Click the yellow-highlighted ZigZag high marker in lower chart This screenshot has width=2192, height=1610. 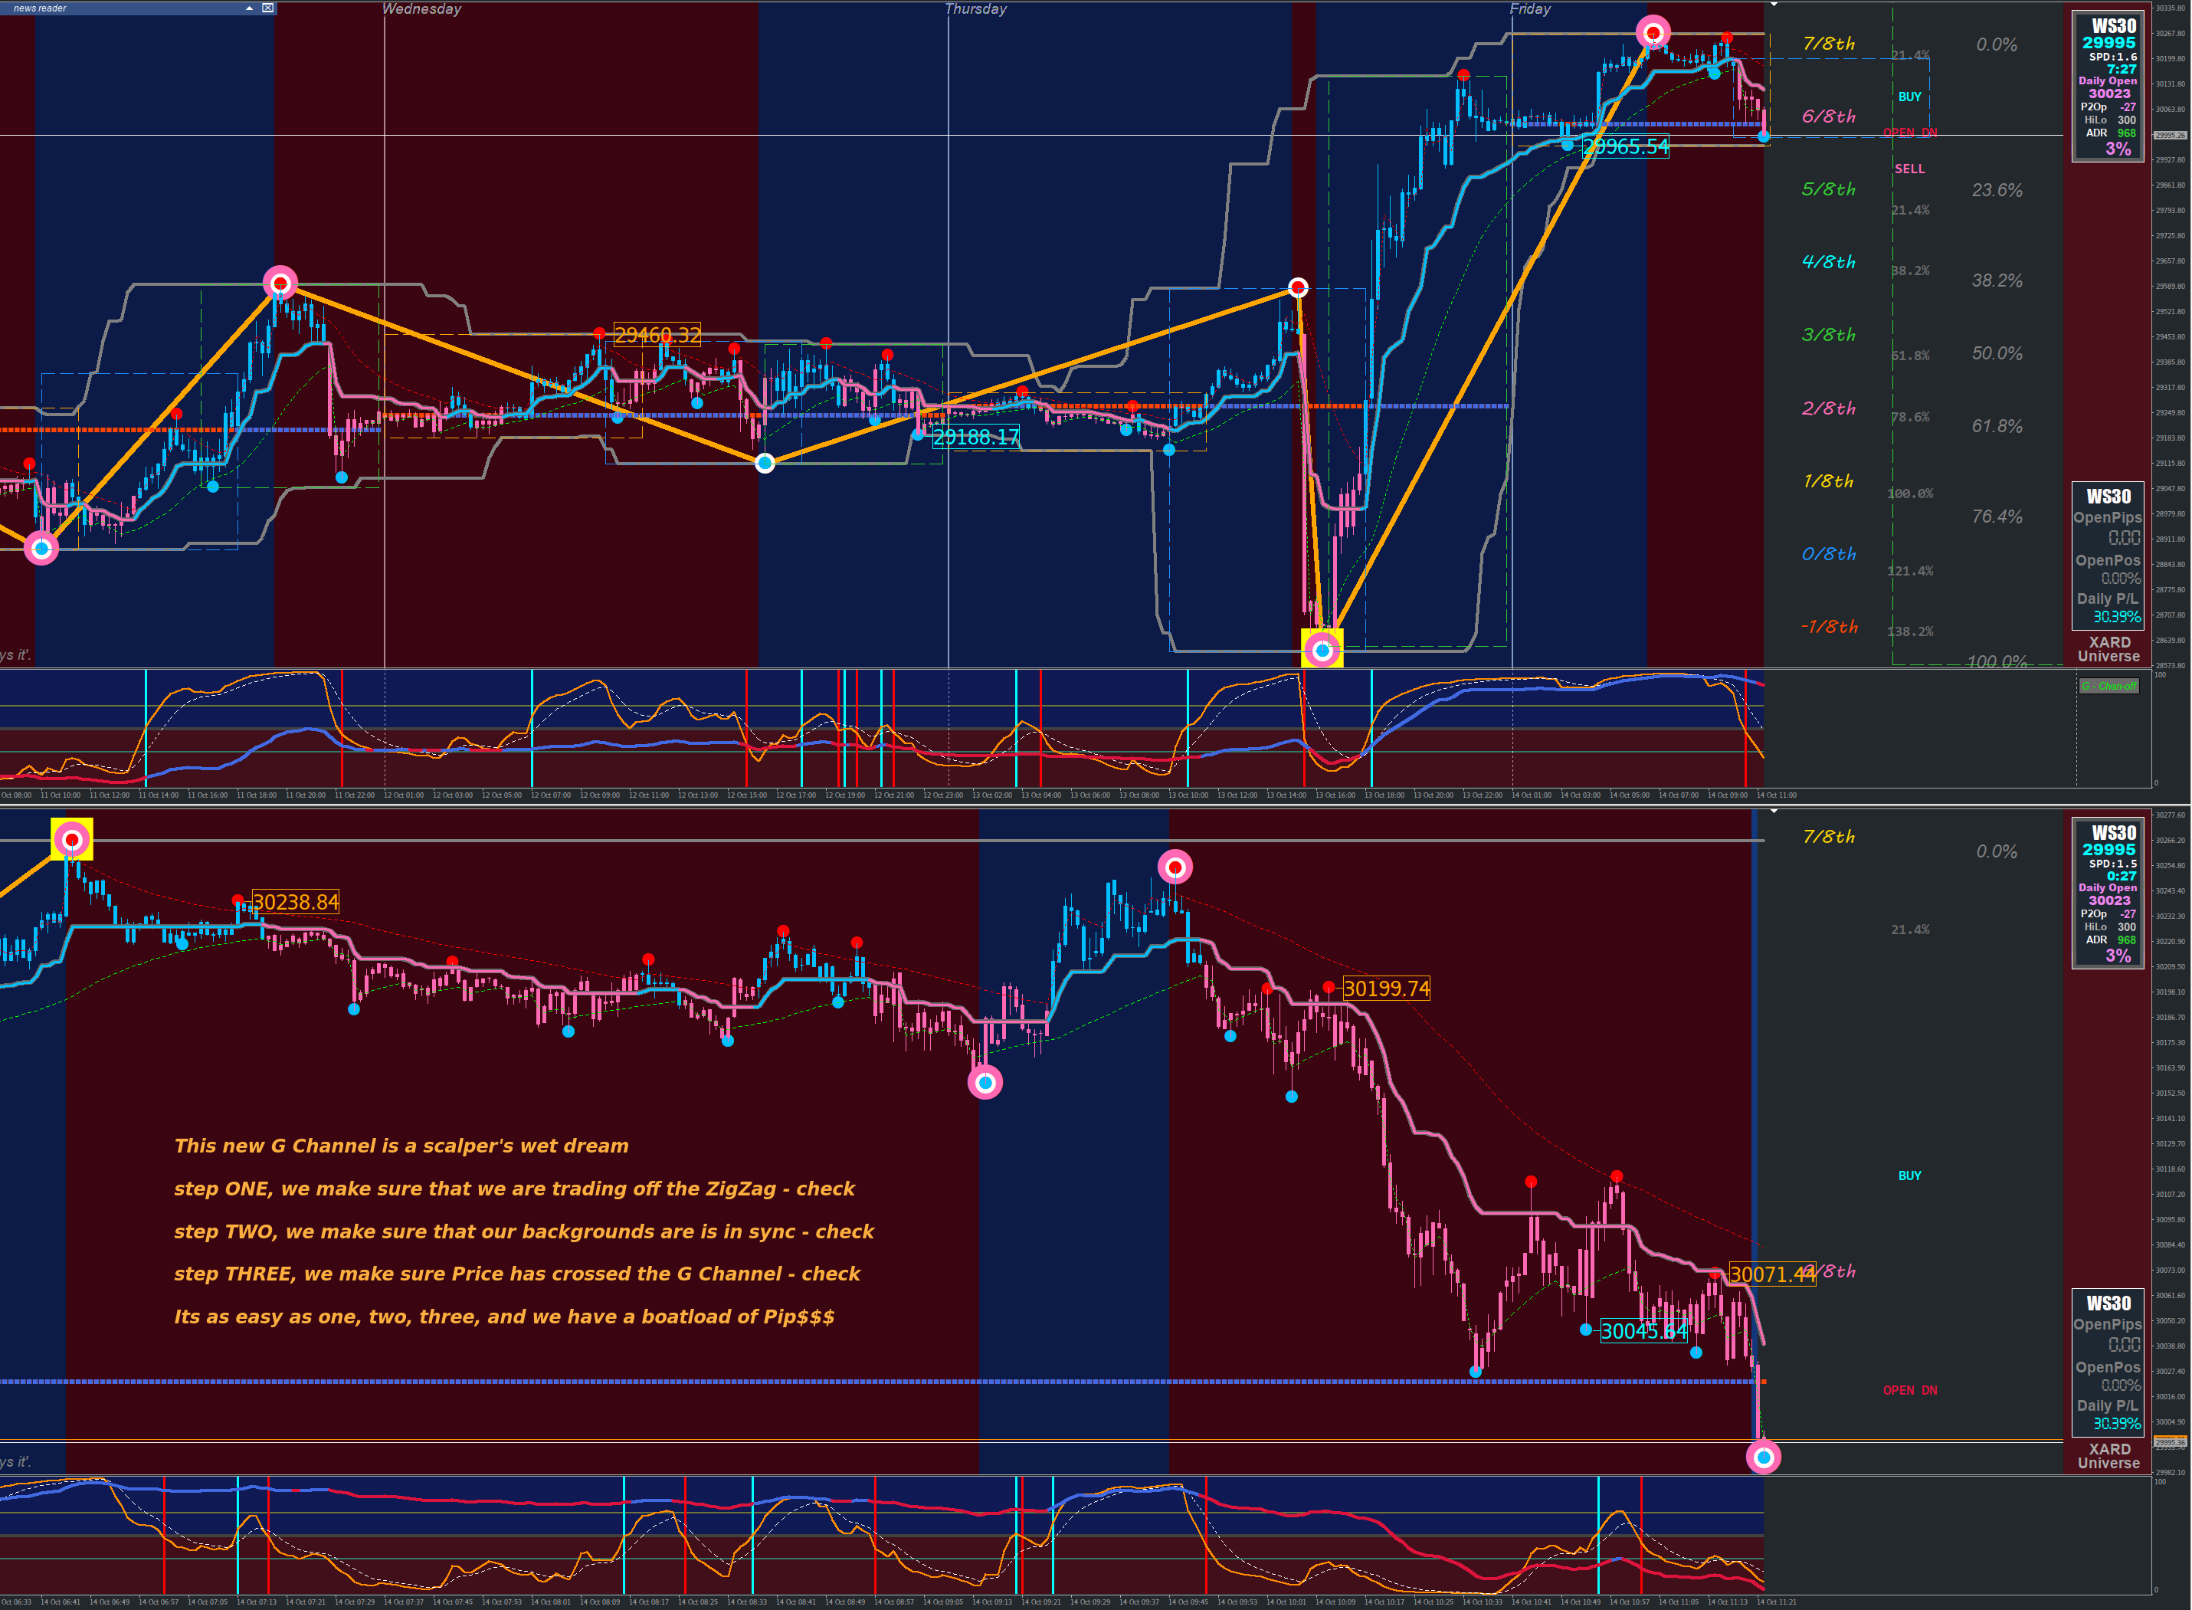point(72,839)
